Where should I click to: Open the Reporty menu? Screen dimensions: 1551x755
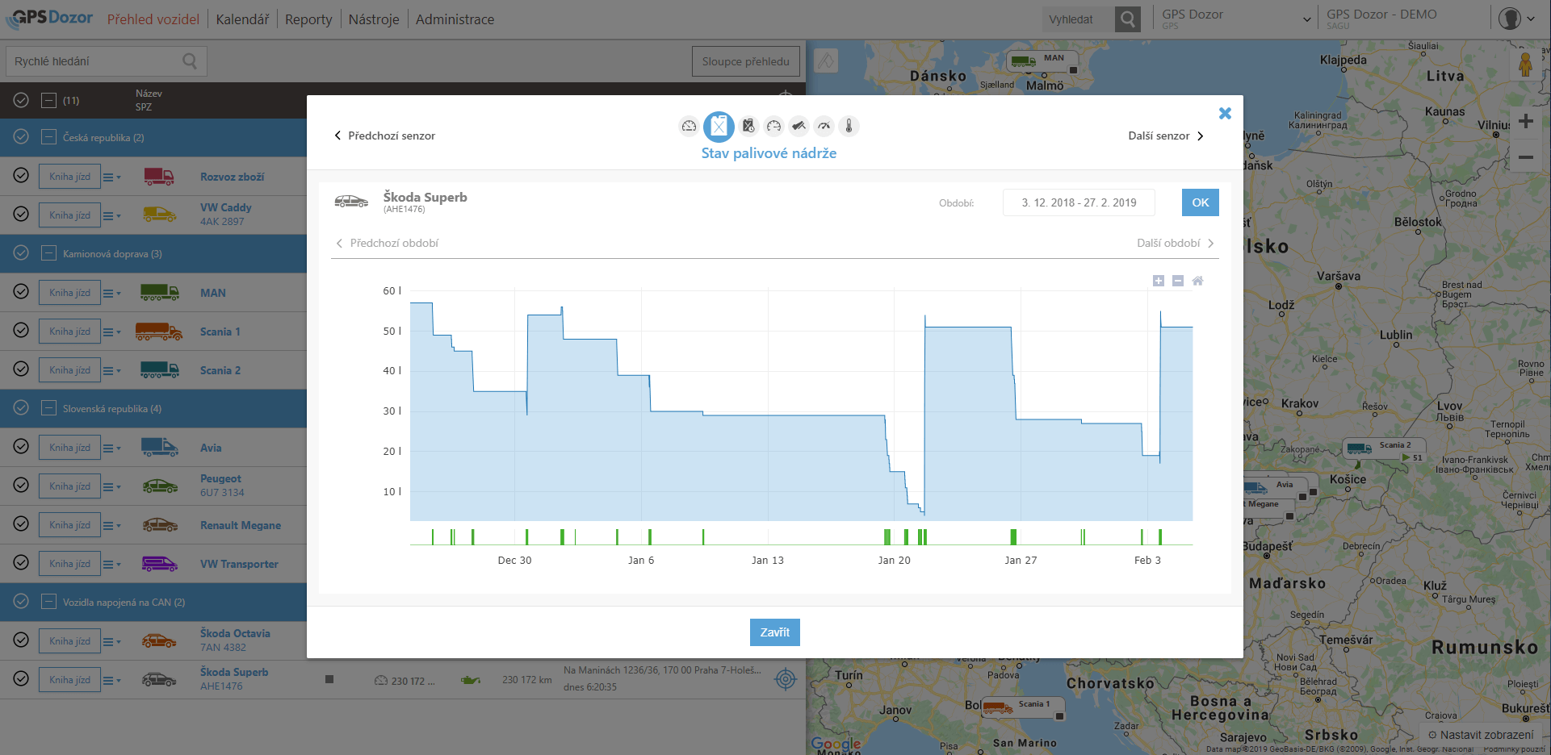308,19
